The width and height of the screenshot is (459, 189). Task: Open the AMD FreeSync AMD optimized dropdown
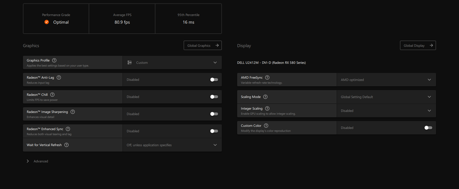[x=386, y=80]
